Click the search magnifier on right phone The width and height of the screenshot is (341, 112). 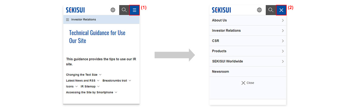[271, 10]
